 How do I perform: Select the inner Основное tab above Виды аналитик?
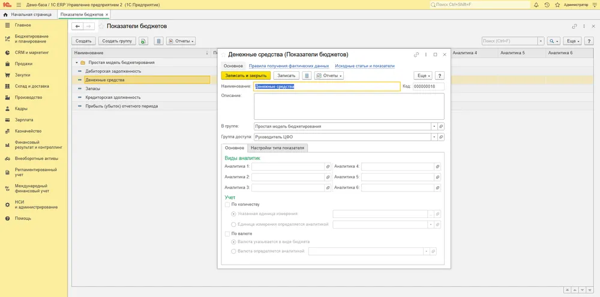235,148
